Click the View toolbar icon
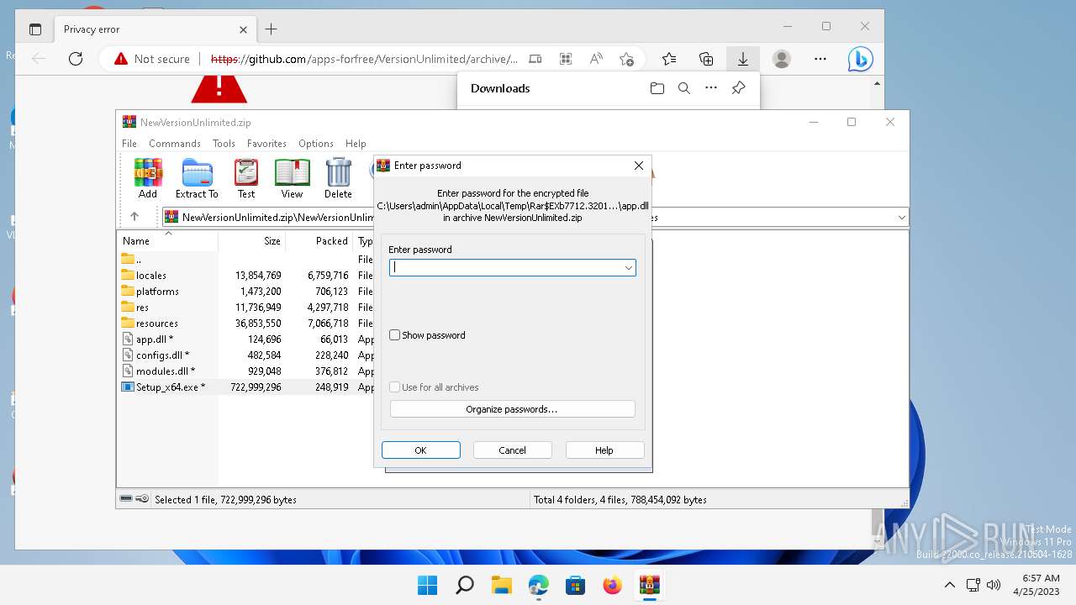1076x605 pixels. point(292,179)
